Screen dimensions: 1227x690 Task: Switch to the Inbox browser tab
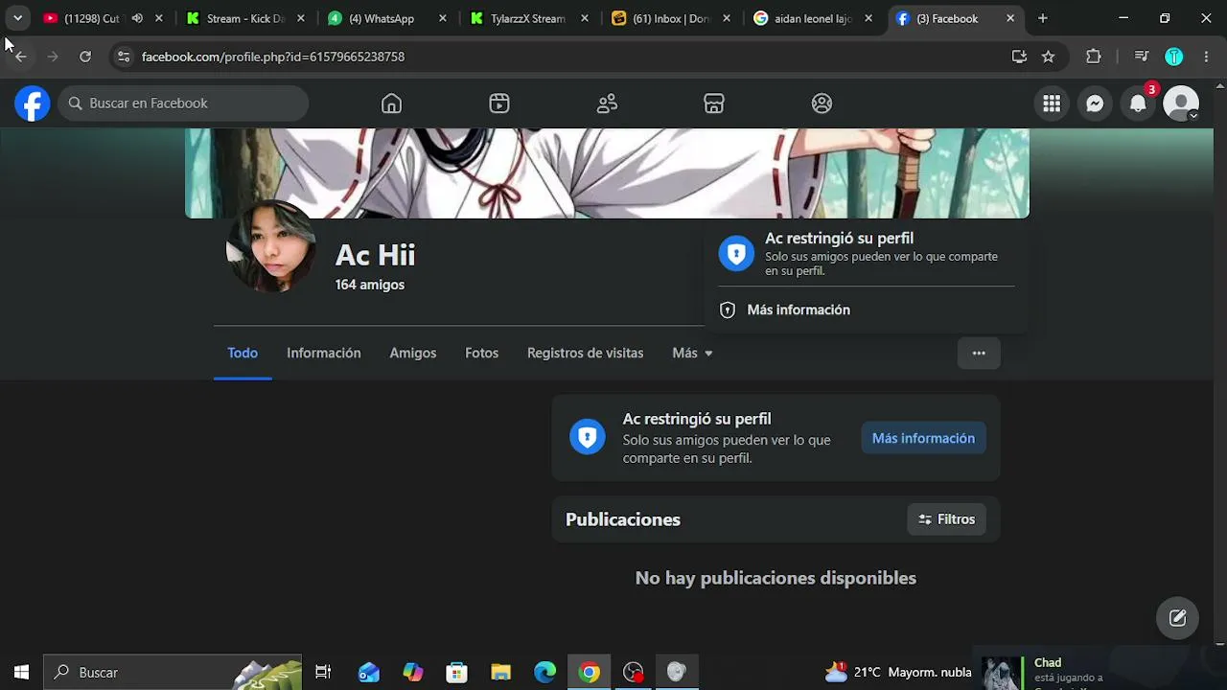coord(671,18)
